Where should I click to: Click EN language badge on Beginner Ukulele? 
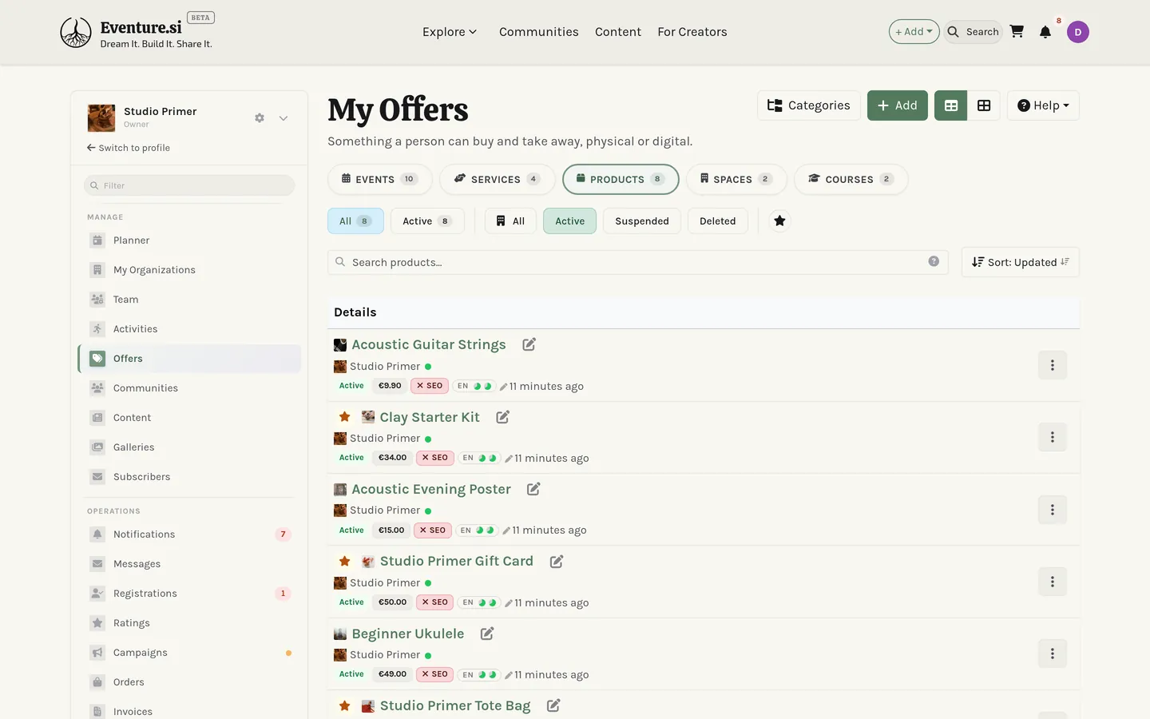(480, 674)
